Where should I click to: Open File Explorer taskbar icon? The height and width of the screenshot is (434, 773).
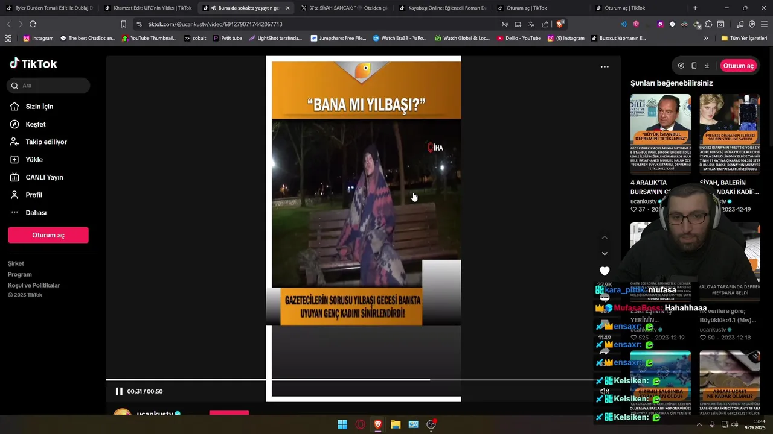[396, 424]
